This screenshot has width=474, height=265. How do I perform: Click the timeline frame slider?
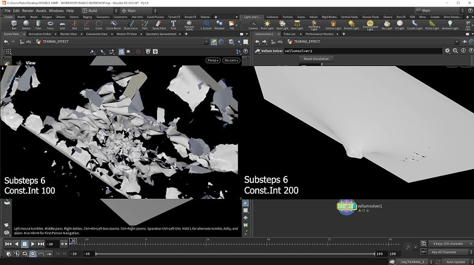coord(73,241)
